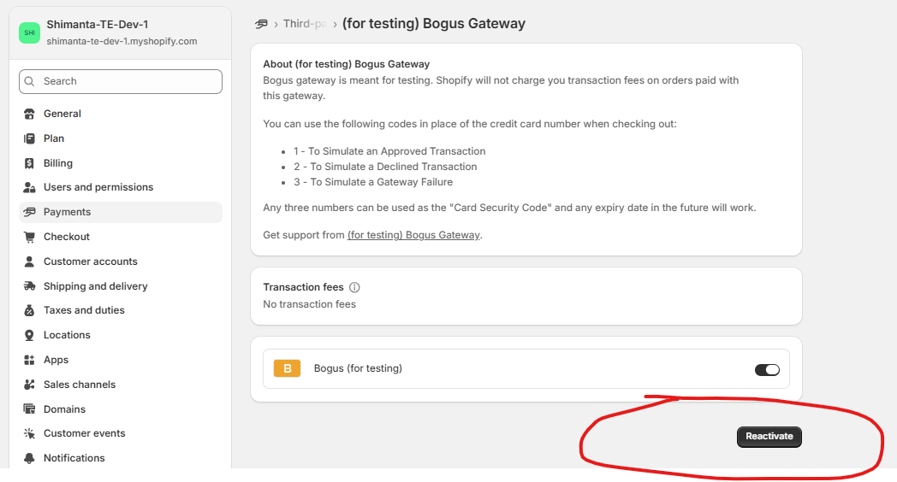897x482 pixels.
Task: Open the Customer accounts settings page
Action: (x=90, y=262)
